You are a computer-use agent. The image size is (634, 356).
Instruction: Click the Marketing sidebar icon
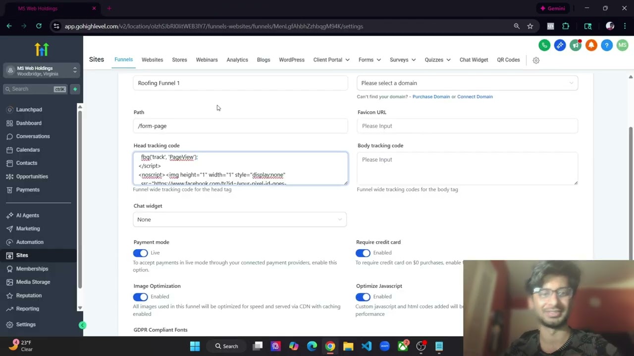click(10, 229)
